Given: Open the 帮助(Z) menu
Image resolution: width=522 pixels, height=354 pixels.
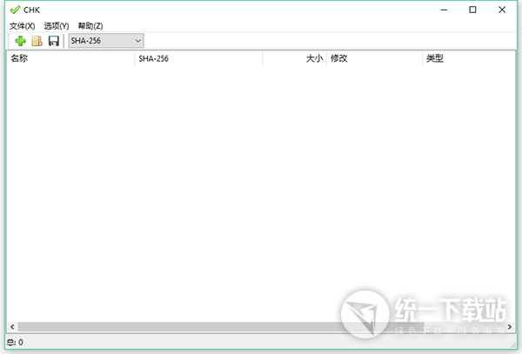Looking at the screenshot, I should pos(90,26).
